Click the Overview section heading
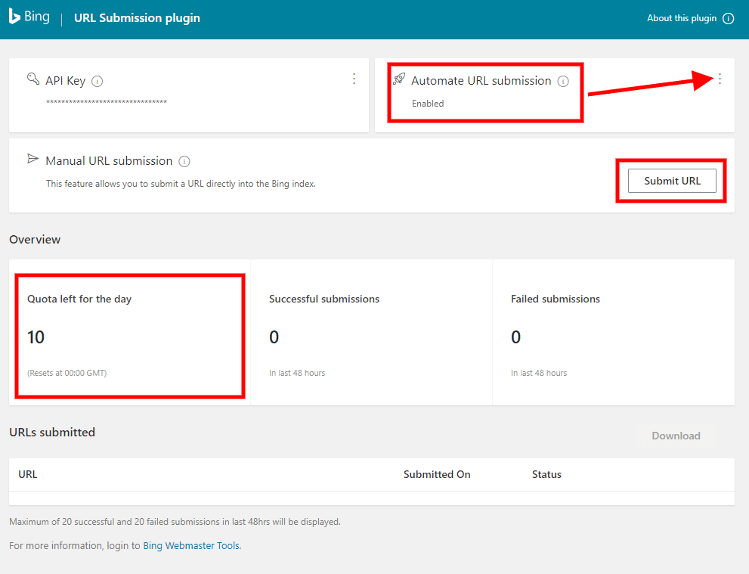The height and width of the screenshot is (574, 749). (x=35, y=240)
